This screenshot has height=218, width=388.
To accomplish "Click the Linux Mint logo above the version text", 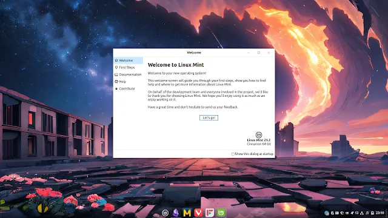I will click(259, 134).
